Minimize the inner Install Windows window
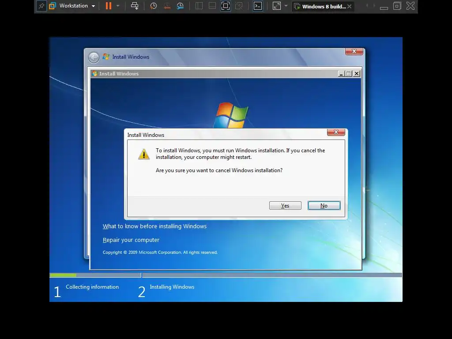 (x=341, y=74)
